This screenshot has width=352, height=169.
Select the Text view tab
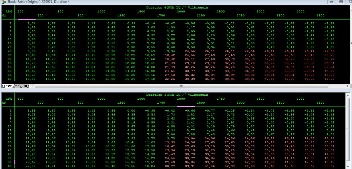(x=7, y=86)
